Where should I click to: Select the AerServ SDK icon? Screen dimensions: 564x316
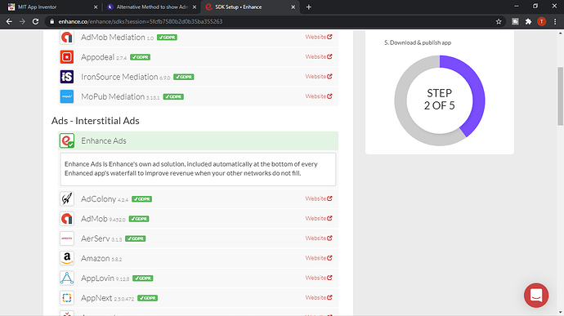click(67, 238)
